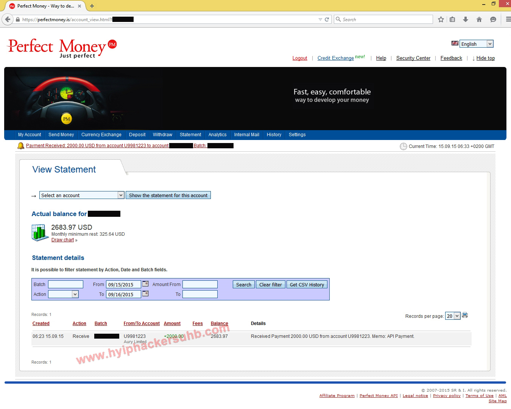Click the balance bar chart icon
511x409 pixels.
[x=40, y=232]
